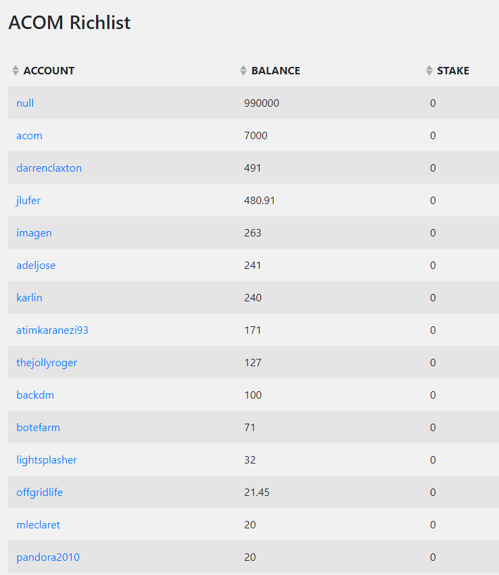Go to karlin account page

click(29, 298)
